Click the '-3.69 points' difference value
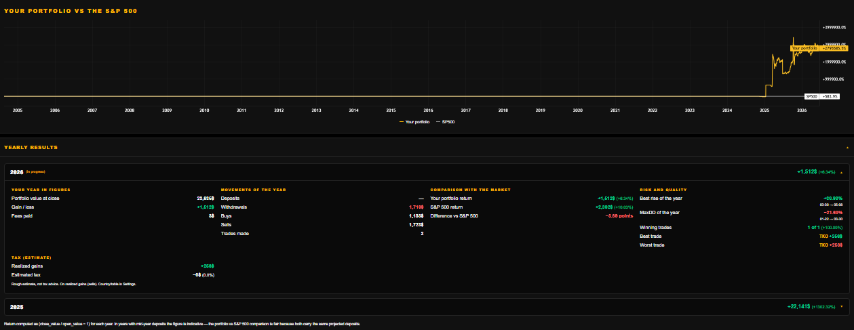The width and height of the screenshot is (854, 330). point(619,215)
